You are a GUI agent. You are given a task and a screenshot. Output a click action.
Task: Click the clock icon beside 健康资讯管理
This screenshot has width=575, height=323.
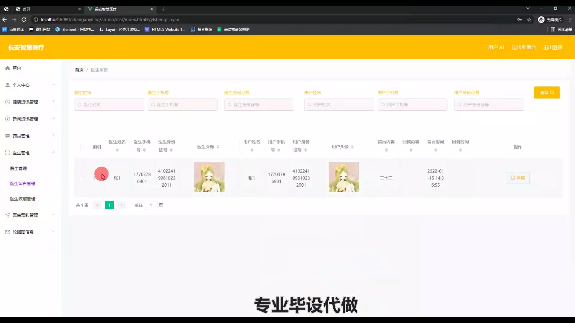pos(7,102)
